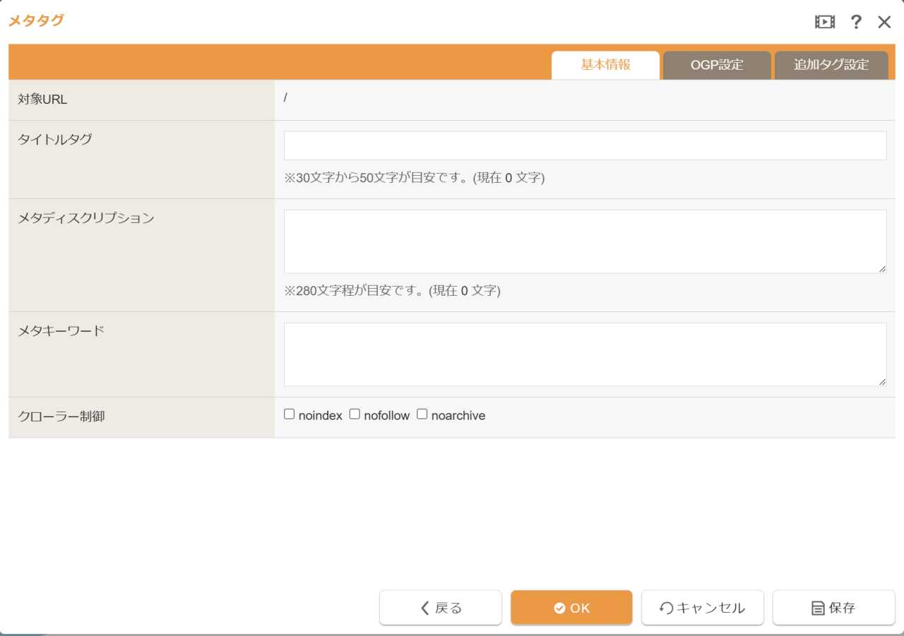This screenshot has height=636, width=904.
Task: Open the video tutorial icon
Action: 824,22
